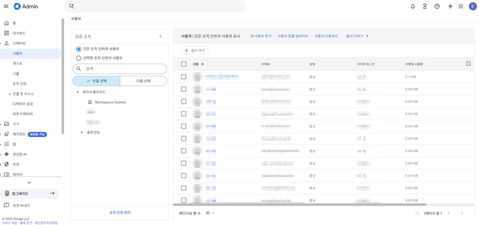Click 사용자 일괄 업데이트 link

coord(293,36)
